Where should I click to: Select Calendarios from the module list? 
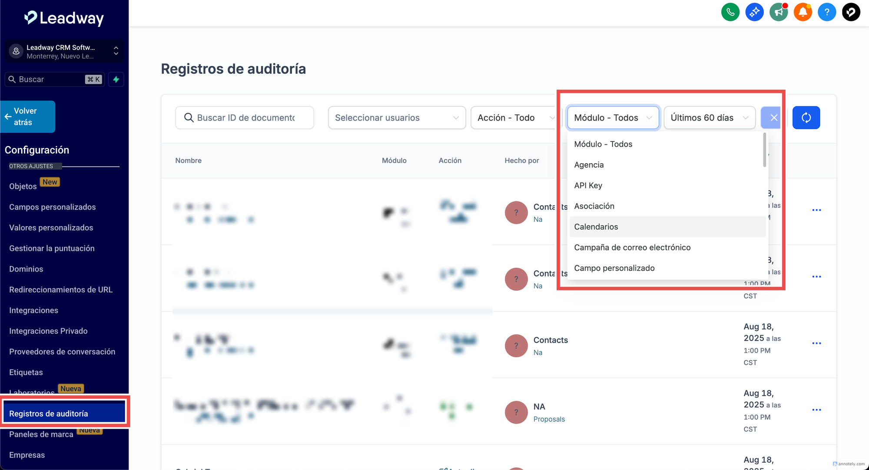(x=596, y=227)
